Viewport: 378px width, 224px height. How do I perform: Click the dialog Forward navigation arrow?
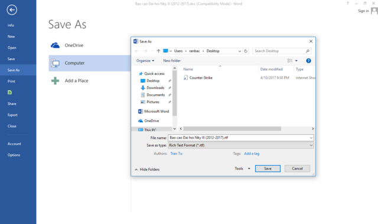(x=145, y=51)
